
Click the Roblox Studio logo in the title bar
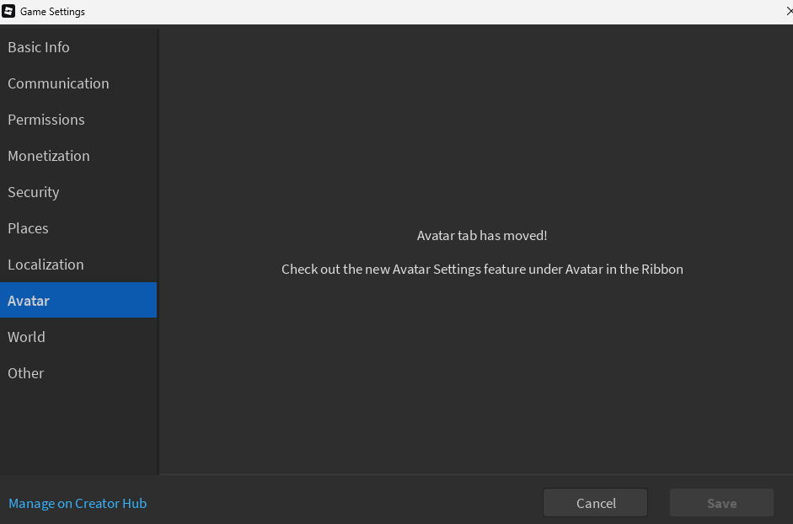[x=10, y=11]
